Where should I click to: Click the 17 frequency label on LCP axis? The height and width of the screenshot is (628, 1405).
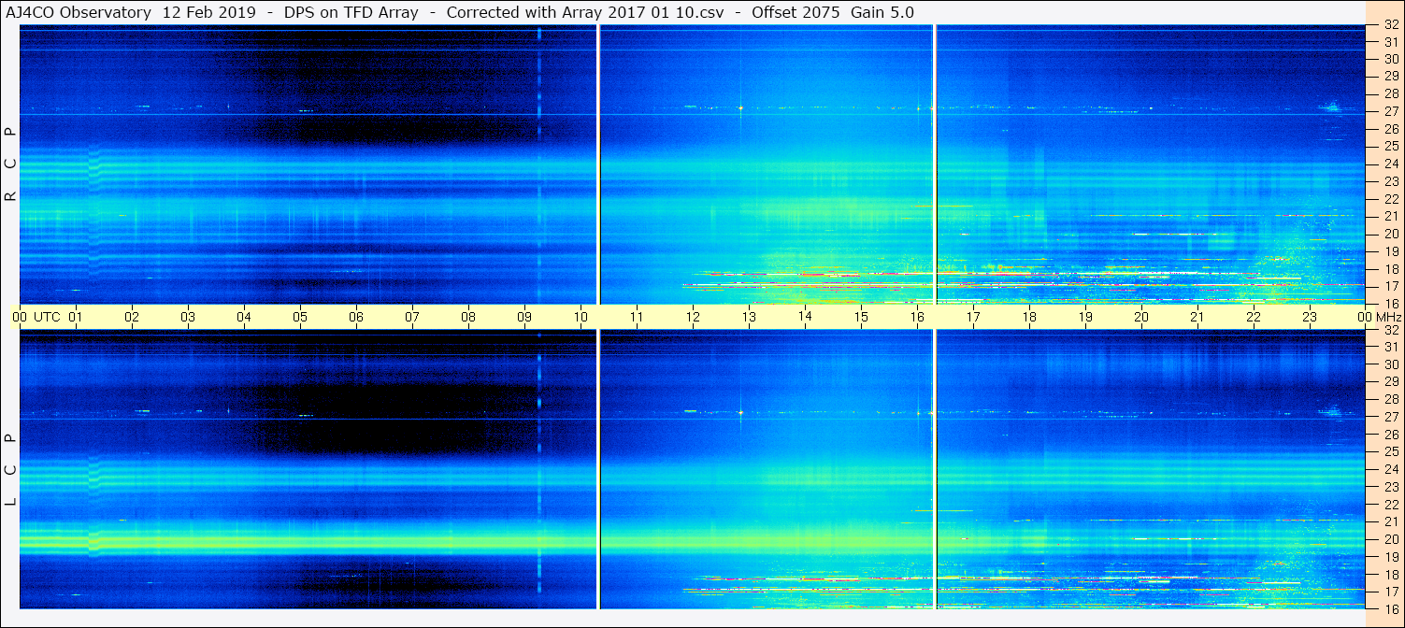click(x=1390, y=592)
